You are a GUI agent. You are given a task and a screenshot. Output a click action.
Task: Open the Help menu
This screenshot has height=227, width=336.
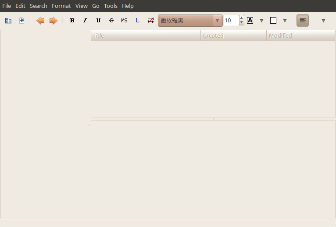click(x=128, y=6)
